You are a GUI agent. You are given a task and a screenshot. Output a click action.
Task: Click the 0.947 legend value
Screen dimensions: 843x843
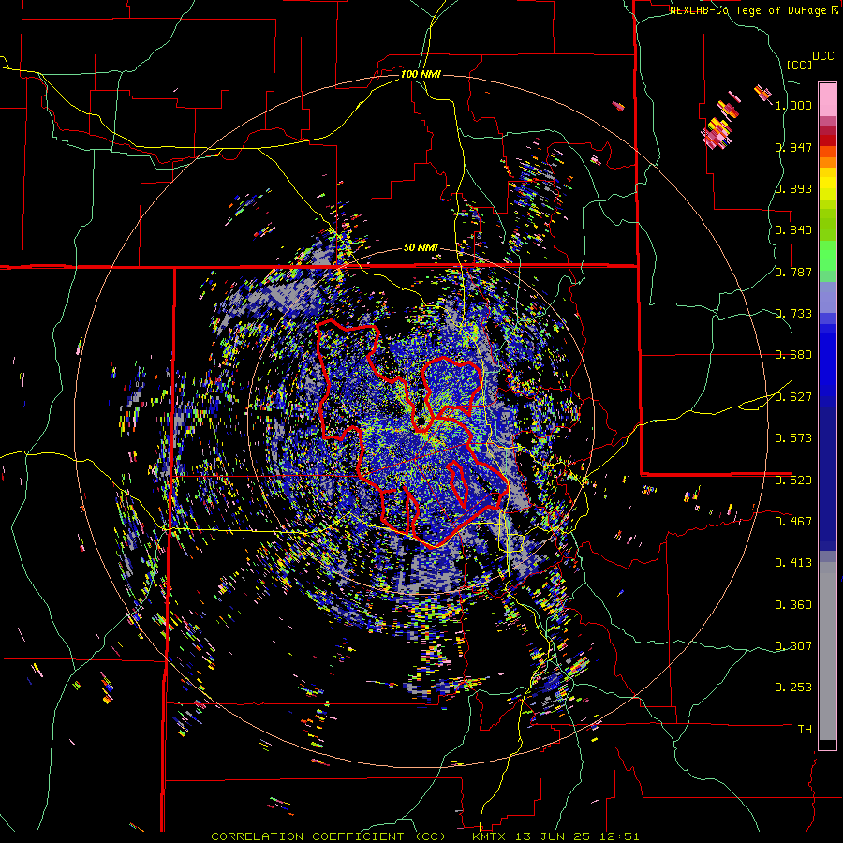pyautogui.click(x=793, y=147)
